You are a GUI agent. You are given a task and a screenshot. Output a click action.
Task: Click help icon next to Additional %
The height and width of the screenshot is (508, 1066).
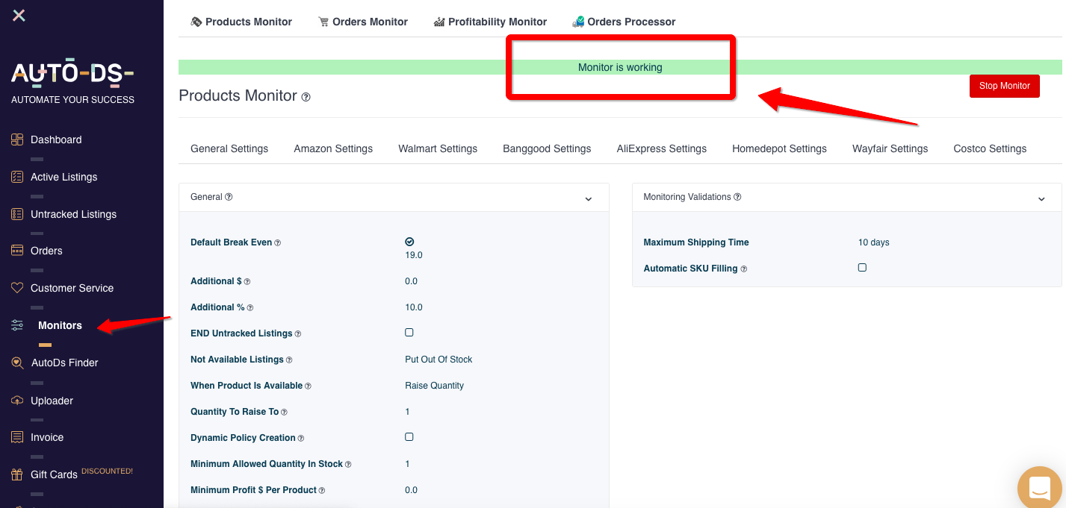click(x=250, y=308)
